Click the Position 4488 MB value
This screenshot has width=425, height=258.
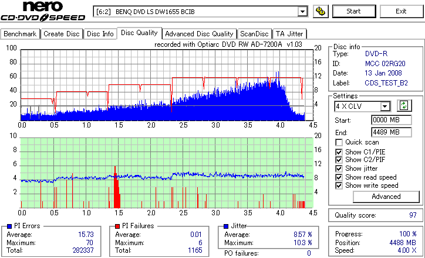click(x=403, y=243)
